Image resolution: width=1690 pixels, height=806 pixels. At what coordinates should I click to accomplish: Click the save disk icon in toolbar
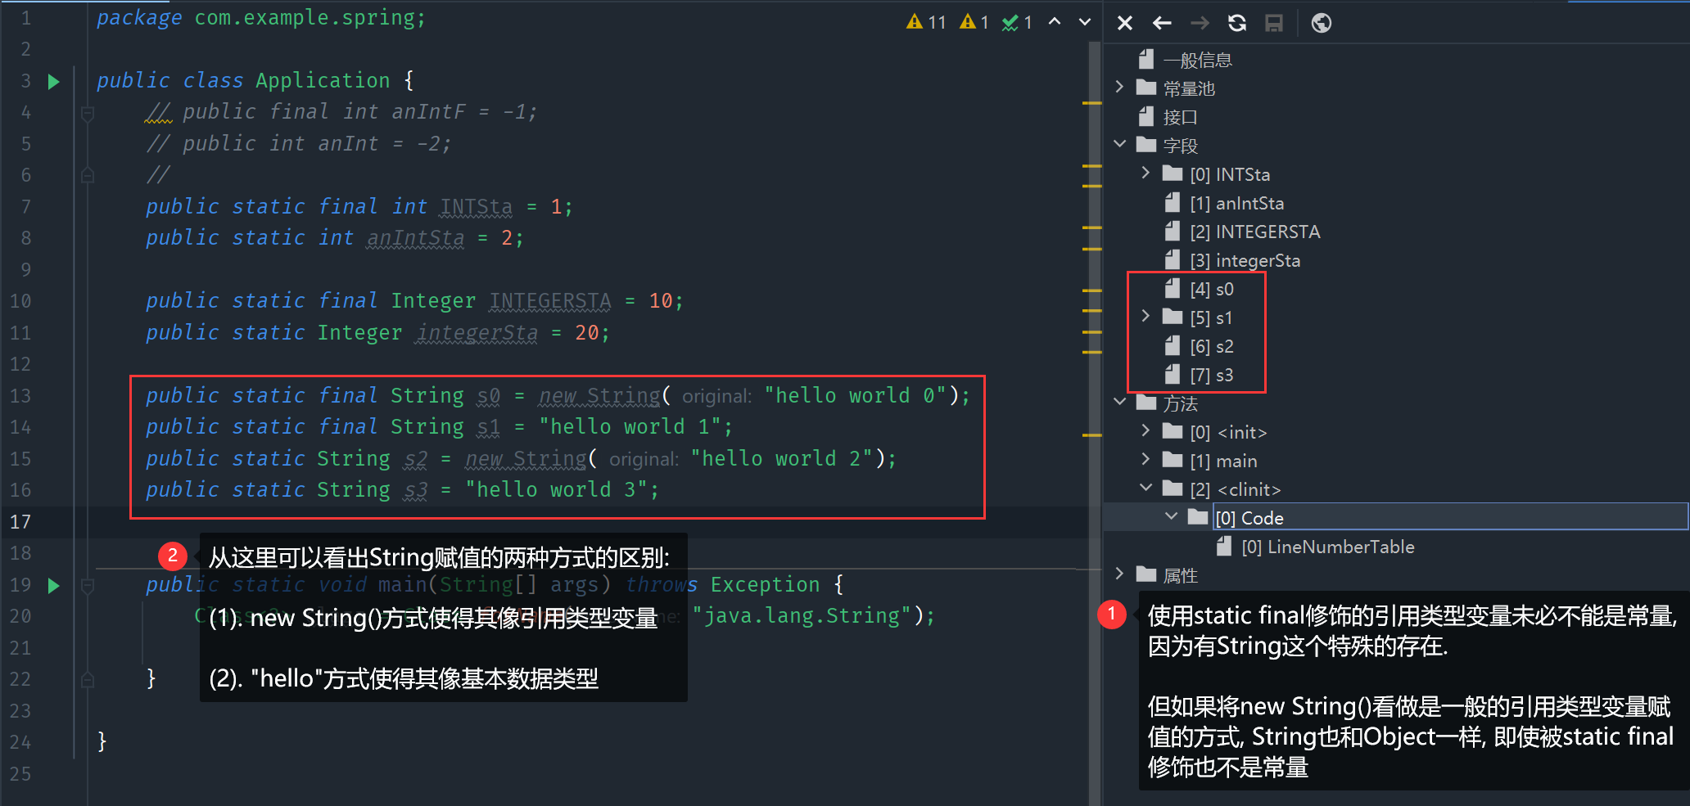(1274, 23)
